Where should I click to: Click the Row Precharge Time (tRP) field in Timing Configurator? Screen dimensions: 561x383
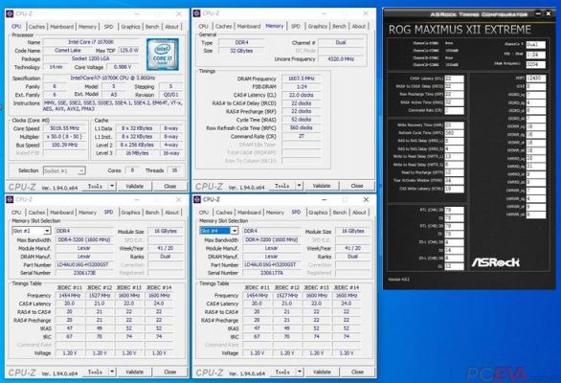454,95
